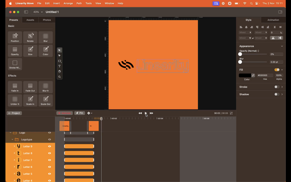
Task: Rewind the timeline to start
Action: coord(140,113)
